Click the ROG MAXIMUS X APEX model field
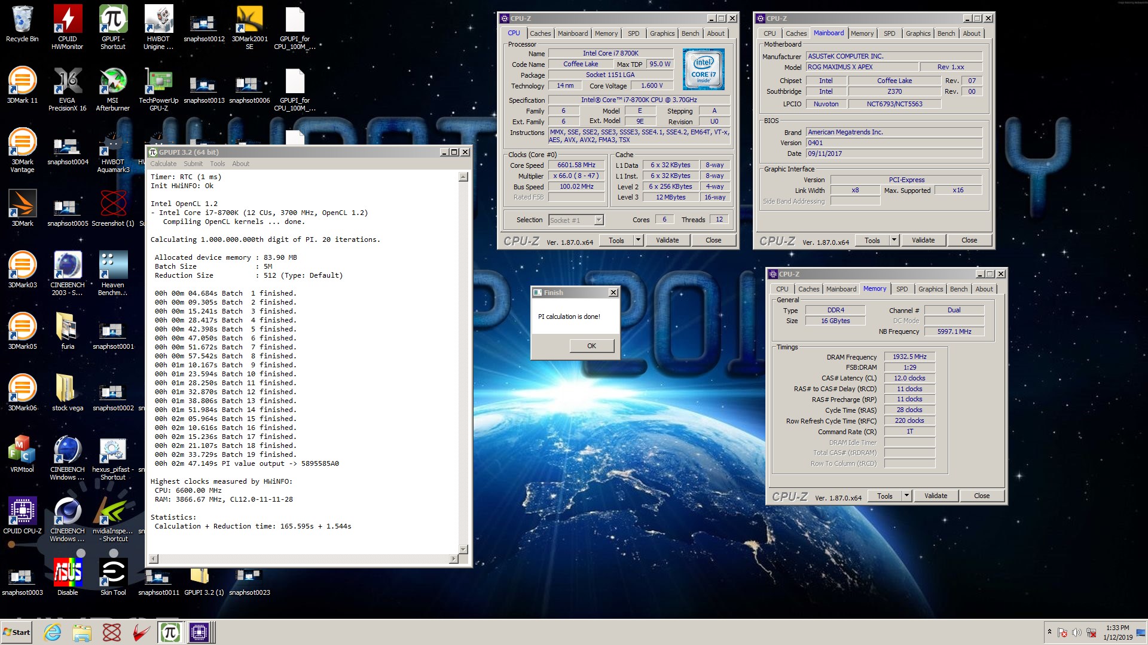The width and height of the screenshot is (1148, 645). (862, 67)
